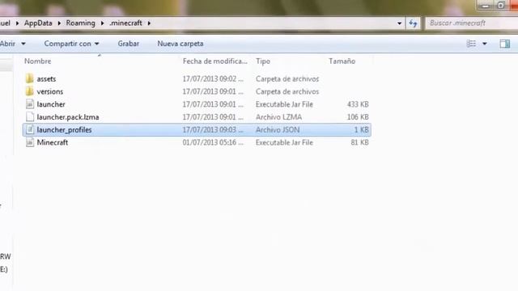Select the versions folder icon
Viewport: 518px width, 291px height.
[x=29, y=91]
